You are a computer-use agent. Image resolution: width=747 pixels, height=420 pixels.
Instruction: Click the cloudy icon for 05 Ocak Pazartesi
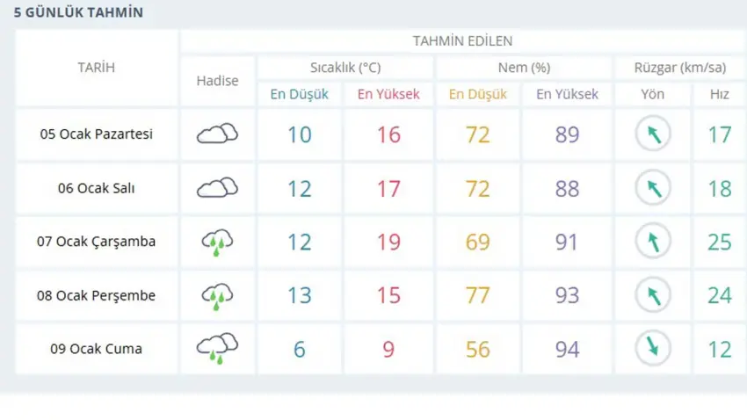(x=217, y=134)
